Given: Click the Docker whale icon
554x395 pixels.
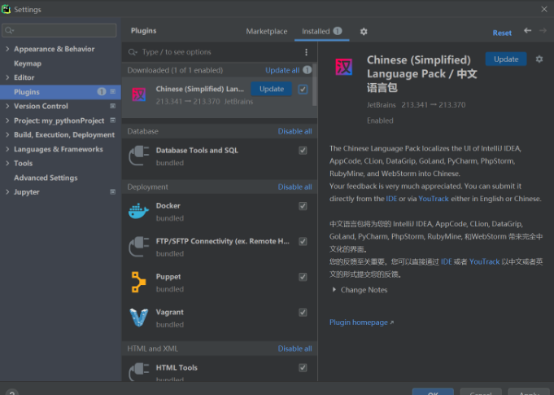Looking at the screenshot, I should coord(138,211).
